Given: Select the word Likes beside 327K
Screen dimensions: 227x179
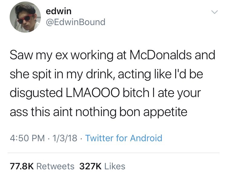Looking at the screenshot, I should [115, 166].
